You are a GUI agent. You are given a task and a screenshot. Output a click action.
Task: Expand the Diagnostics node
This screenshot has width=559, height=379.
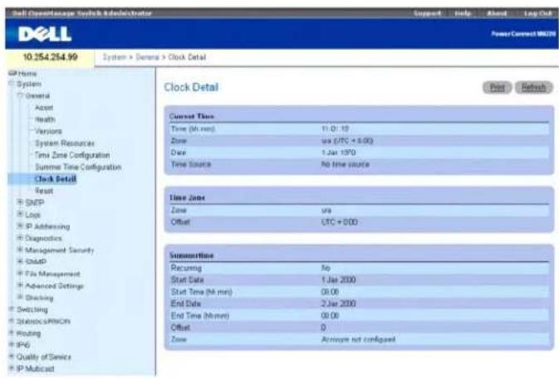tap(20, 238)
